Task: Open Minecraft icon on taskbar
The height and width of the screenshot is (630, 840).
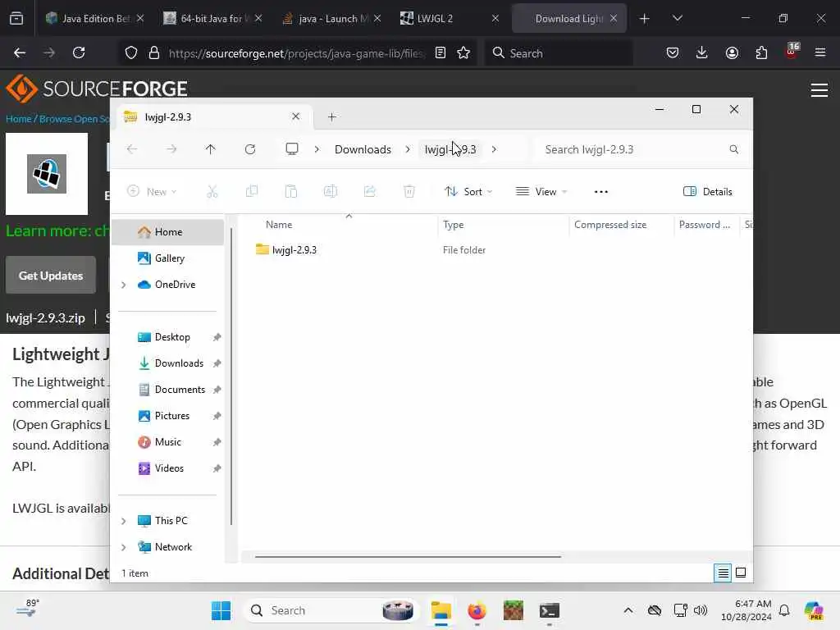Action: pos(514,610)
